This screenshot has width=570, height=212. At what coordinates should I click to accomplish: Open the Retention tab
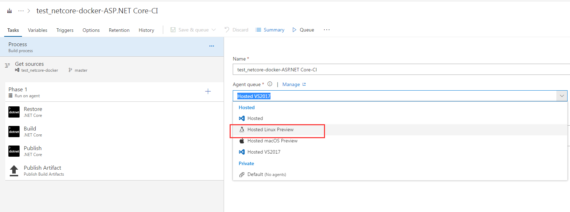pos(119,30)
